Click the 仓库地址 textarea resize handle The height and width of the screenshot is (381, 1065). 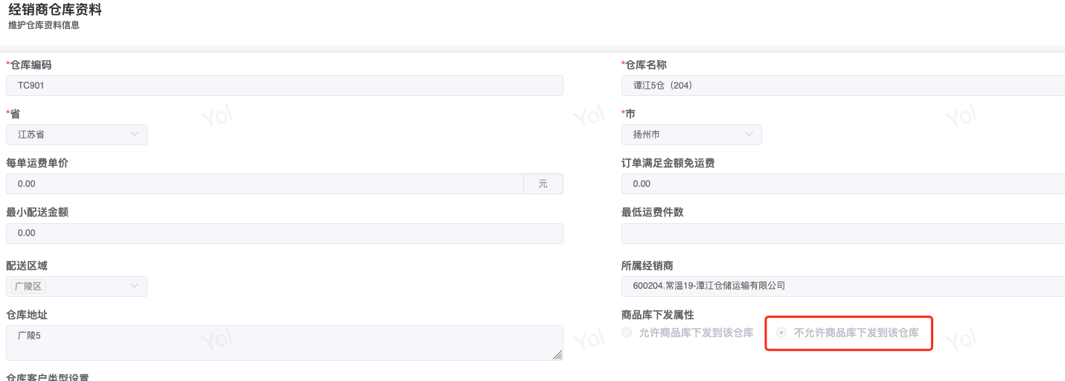click(557, 356)
